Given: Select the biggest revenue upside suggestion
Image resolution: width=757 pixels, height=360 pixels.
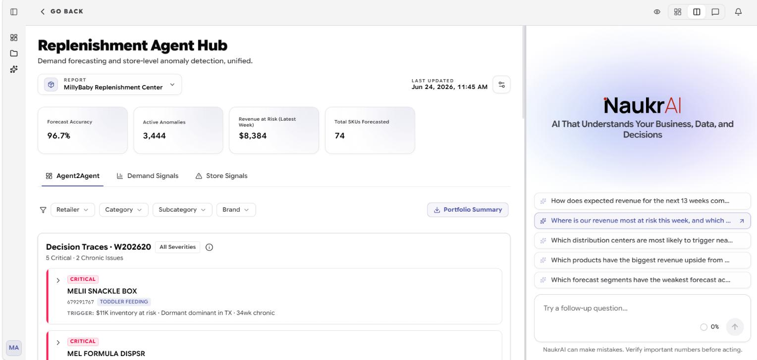Looking at the screenshot, I should click(x=643, y=260).
